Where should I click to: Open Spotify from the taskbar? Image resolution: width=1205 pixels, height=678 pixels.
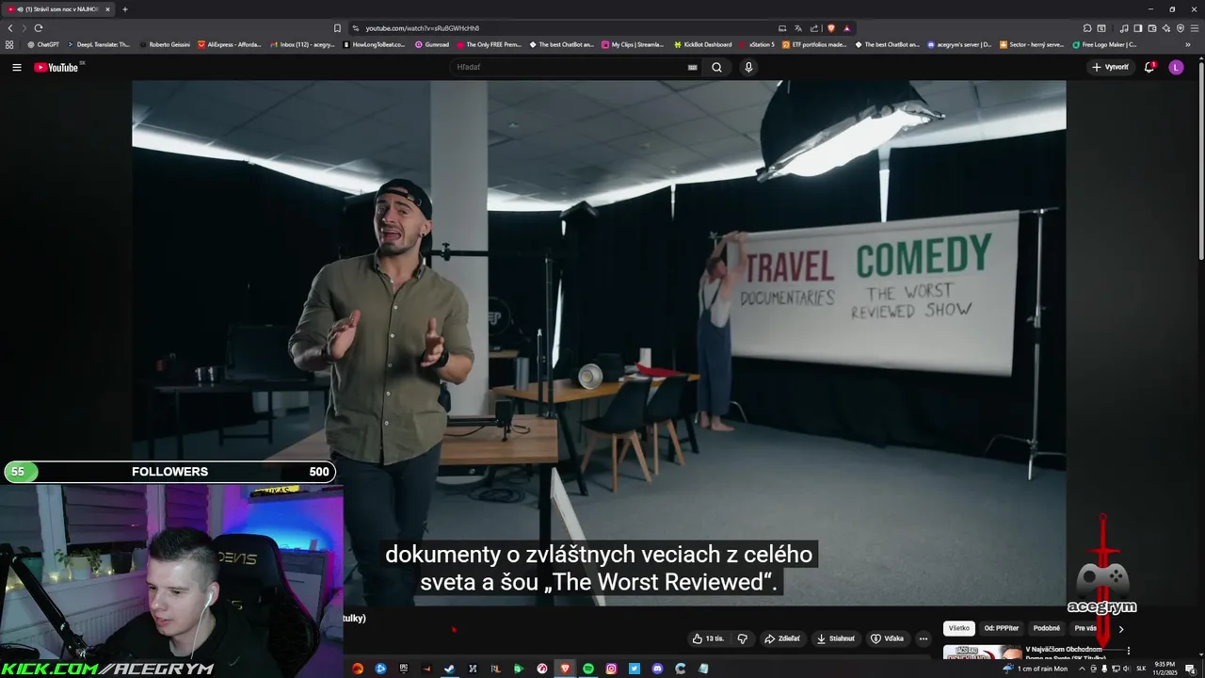coord(588,669)
